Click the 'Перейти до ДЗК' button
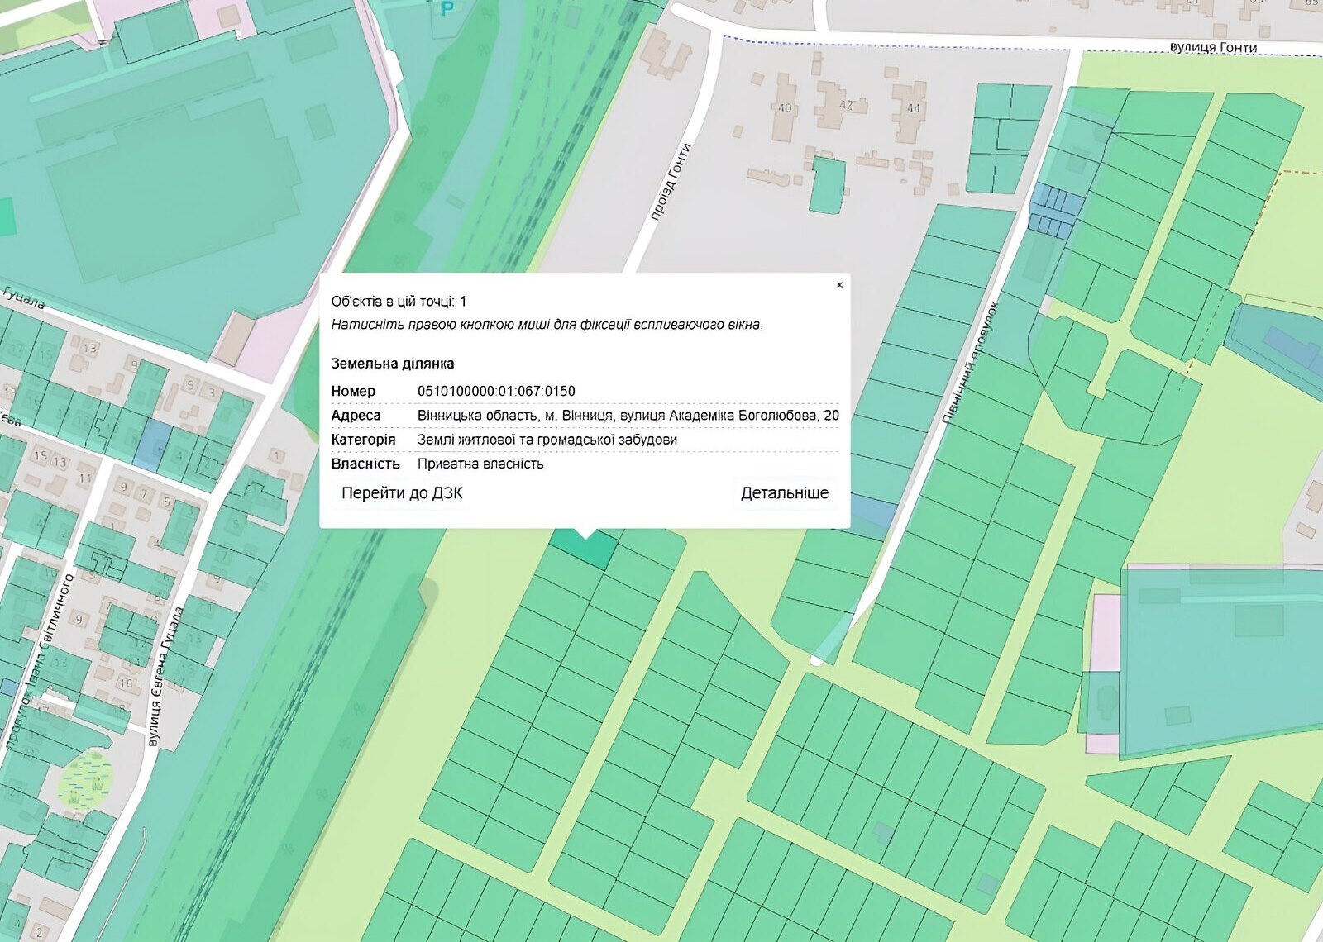The width and height of the screenshot is (1323, 942). [x=402, y=493]
